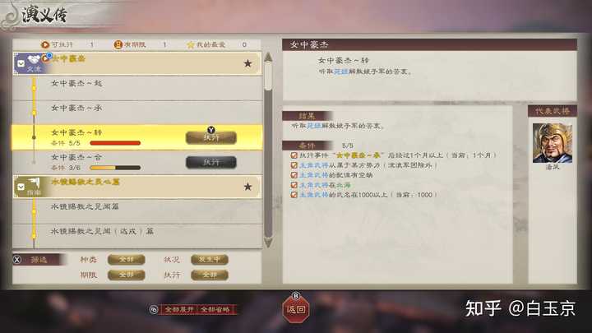The height and width of the screenshot is (333, 592).
Task: Click the general portrait under 代表武将
Action: [553, 143]
